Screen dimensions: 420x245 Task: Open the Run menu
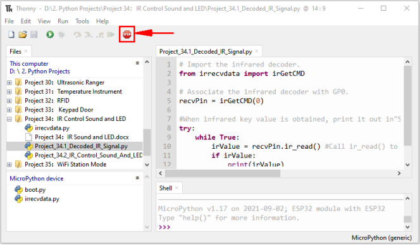pyautogui.click(x=63, y=21)
